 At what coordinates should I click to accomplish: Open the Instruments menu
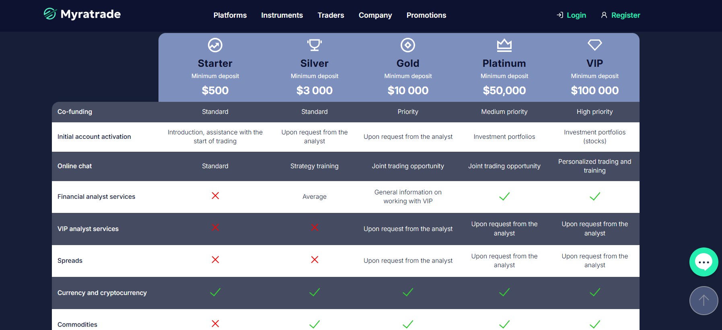(x=282, y=15)
